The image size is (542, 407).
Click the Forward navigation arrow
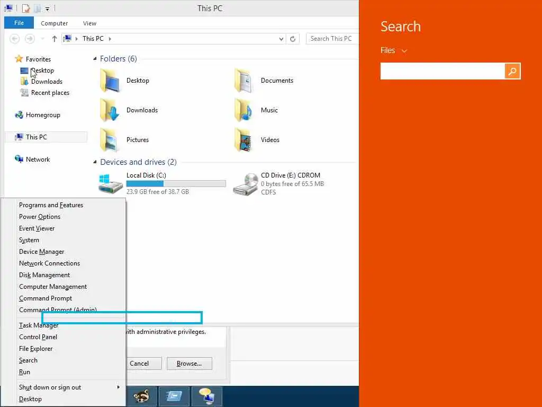30,39
